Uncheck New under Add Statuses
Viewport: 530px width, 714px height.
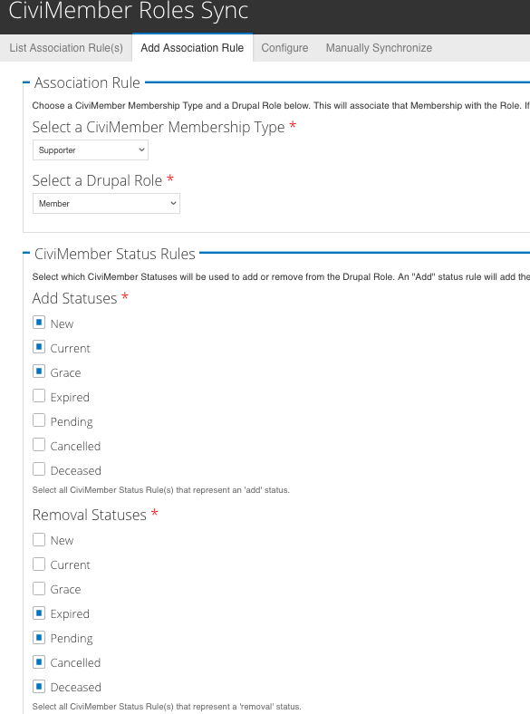point(39,323)
